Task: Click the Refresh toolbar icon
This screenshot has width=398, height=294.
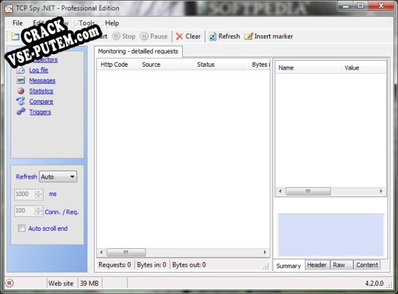Action: pos(213,37)
